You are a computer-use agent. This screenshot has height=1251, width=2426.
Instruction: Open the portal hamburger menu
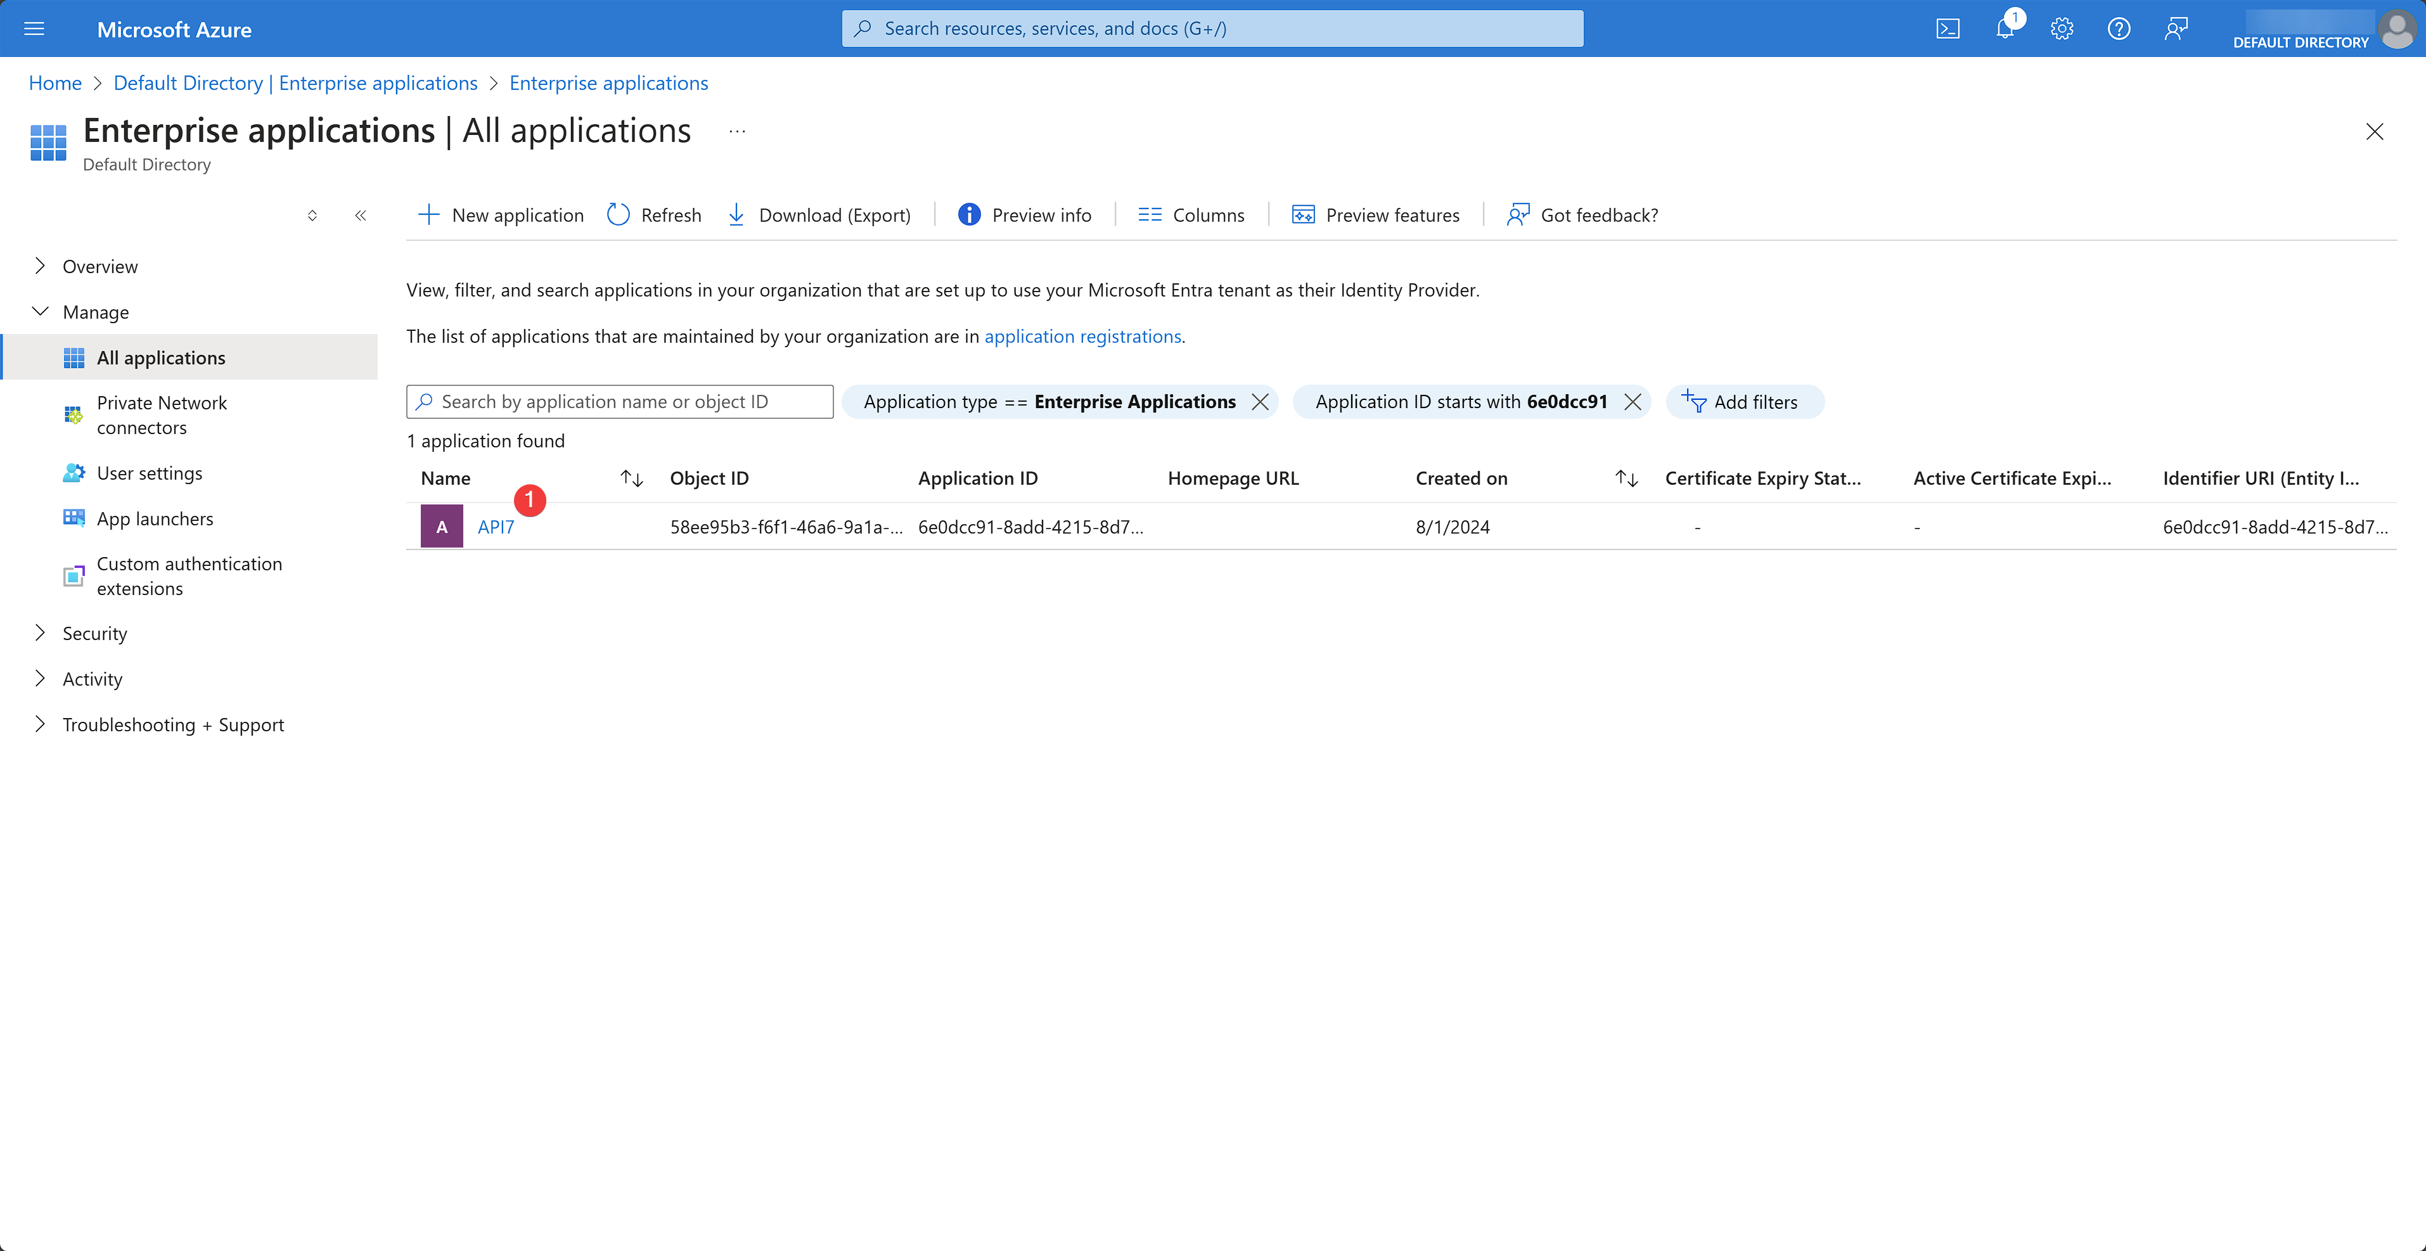pos(34,29)
